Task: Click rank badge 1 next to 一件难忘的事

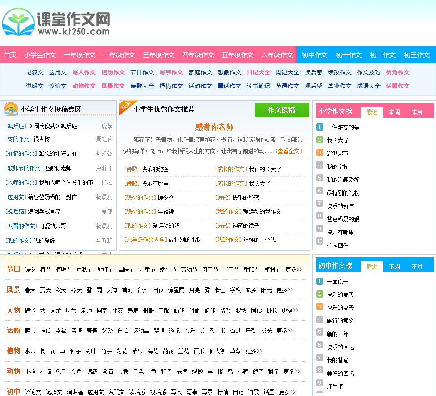Action: click(x=319, y=127)
